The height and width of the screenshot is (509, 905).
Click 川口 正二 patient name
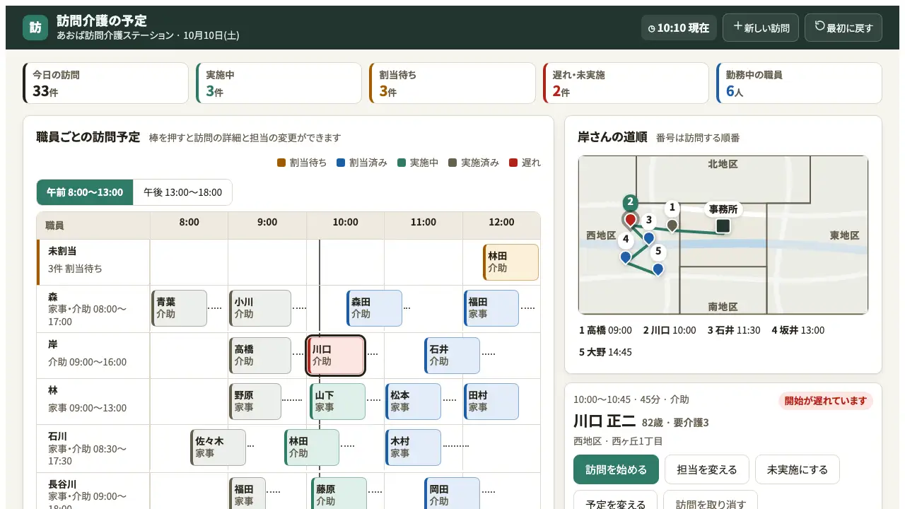605,421
